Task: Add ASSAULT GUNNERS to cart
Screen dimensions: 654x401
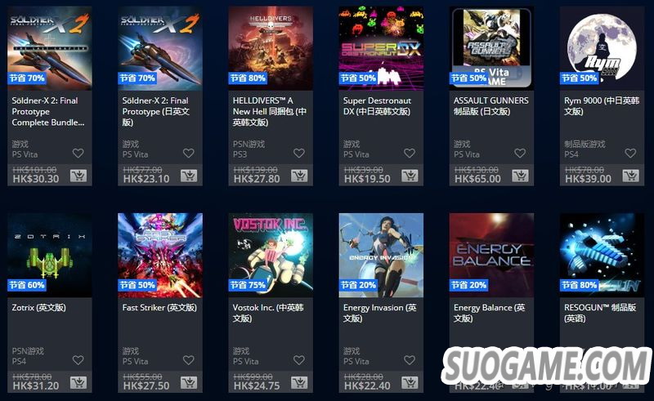Action: (x=521, y=176)
